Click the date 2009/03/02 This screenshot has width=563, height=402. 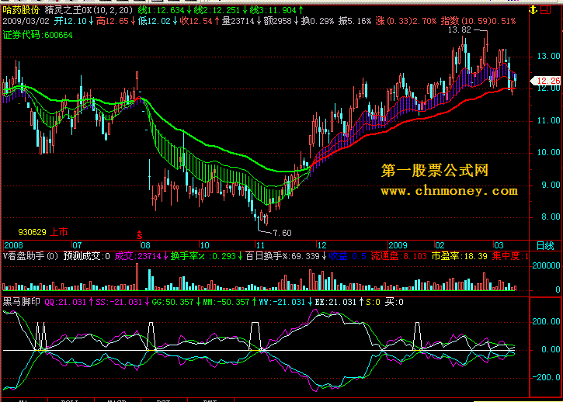point(26,21)
